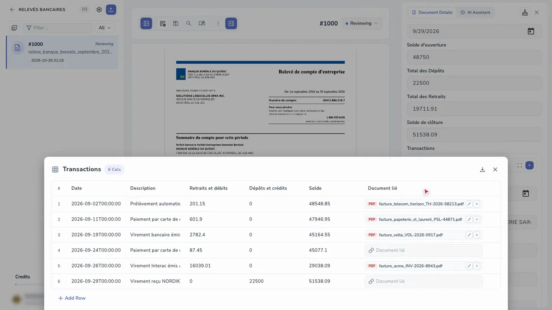
Task: Click the add-document list icon in toolbar
Action: click(163, 23)
